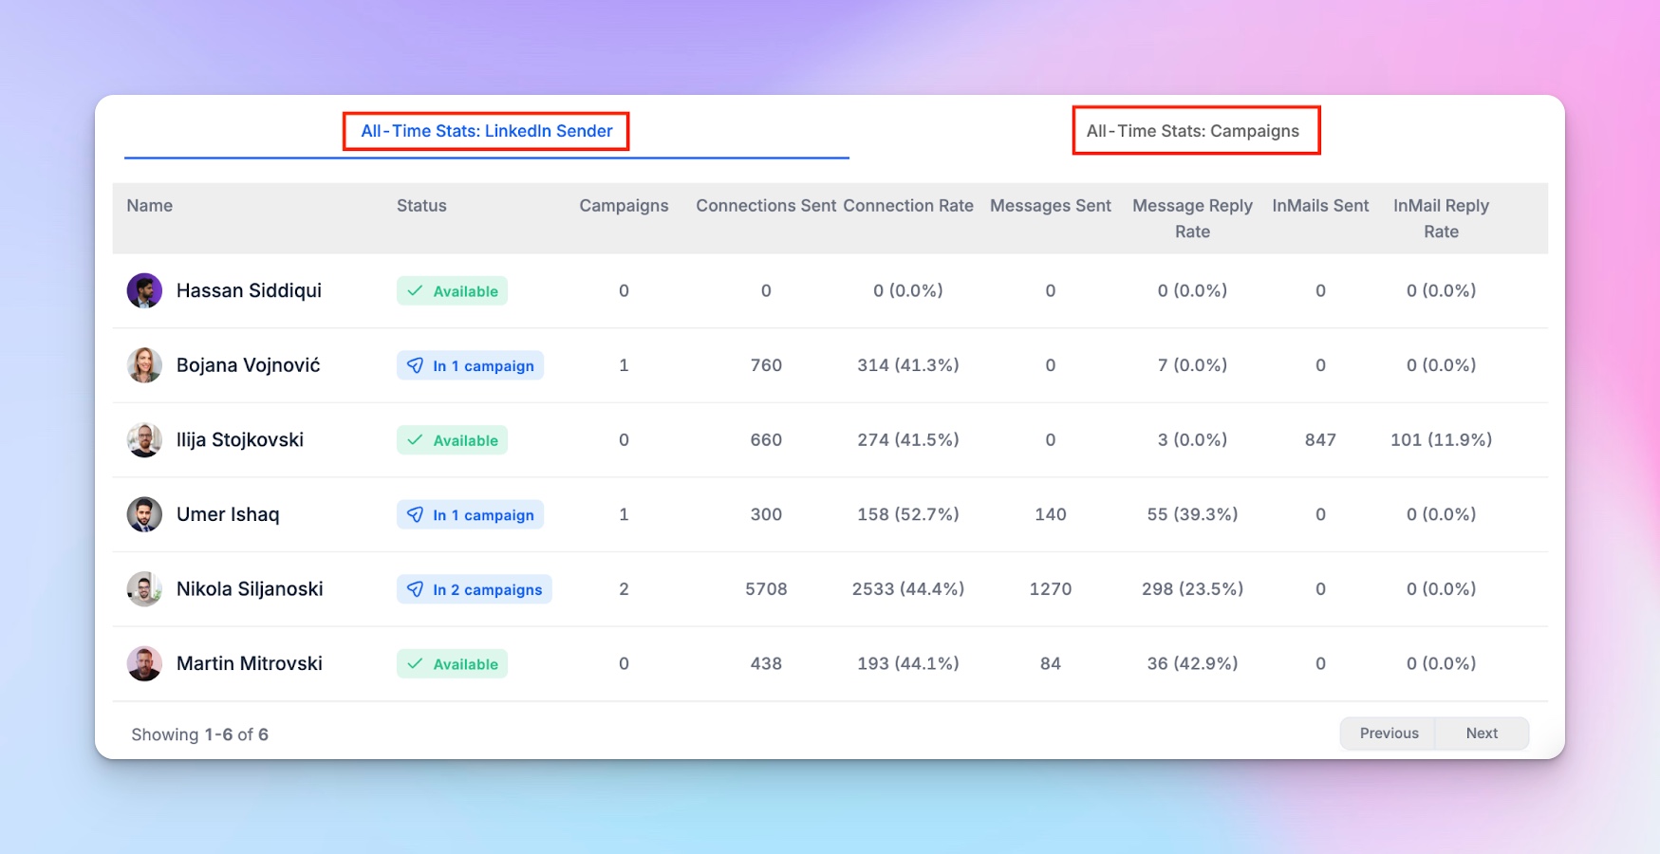Click connection rate 274 (41.5%)
Screen dimensions: 1660x854
[908, 439]
